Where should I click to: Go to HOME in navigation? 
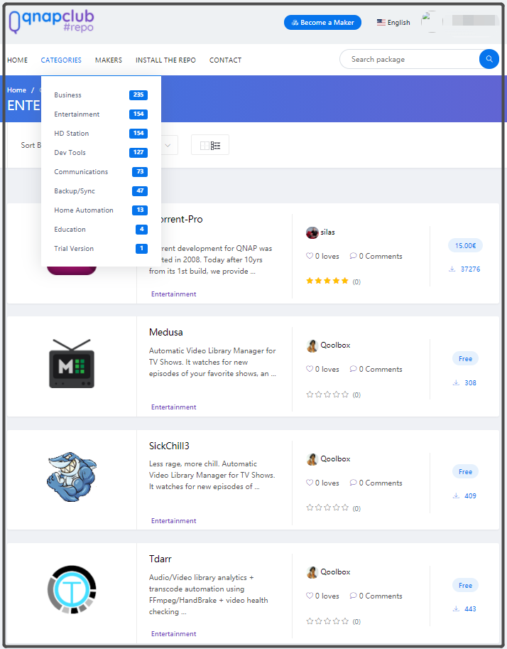(17, 60)
